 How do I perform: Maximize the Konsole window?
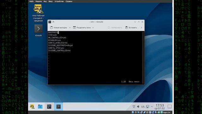[139, 22]
